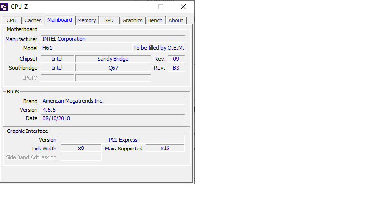Click Graphic Interface Version PCI-Express field

click(123, 140)
